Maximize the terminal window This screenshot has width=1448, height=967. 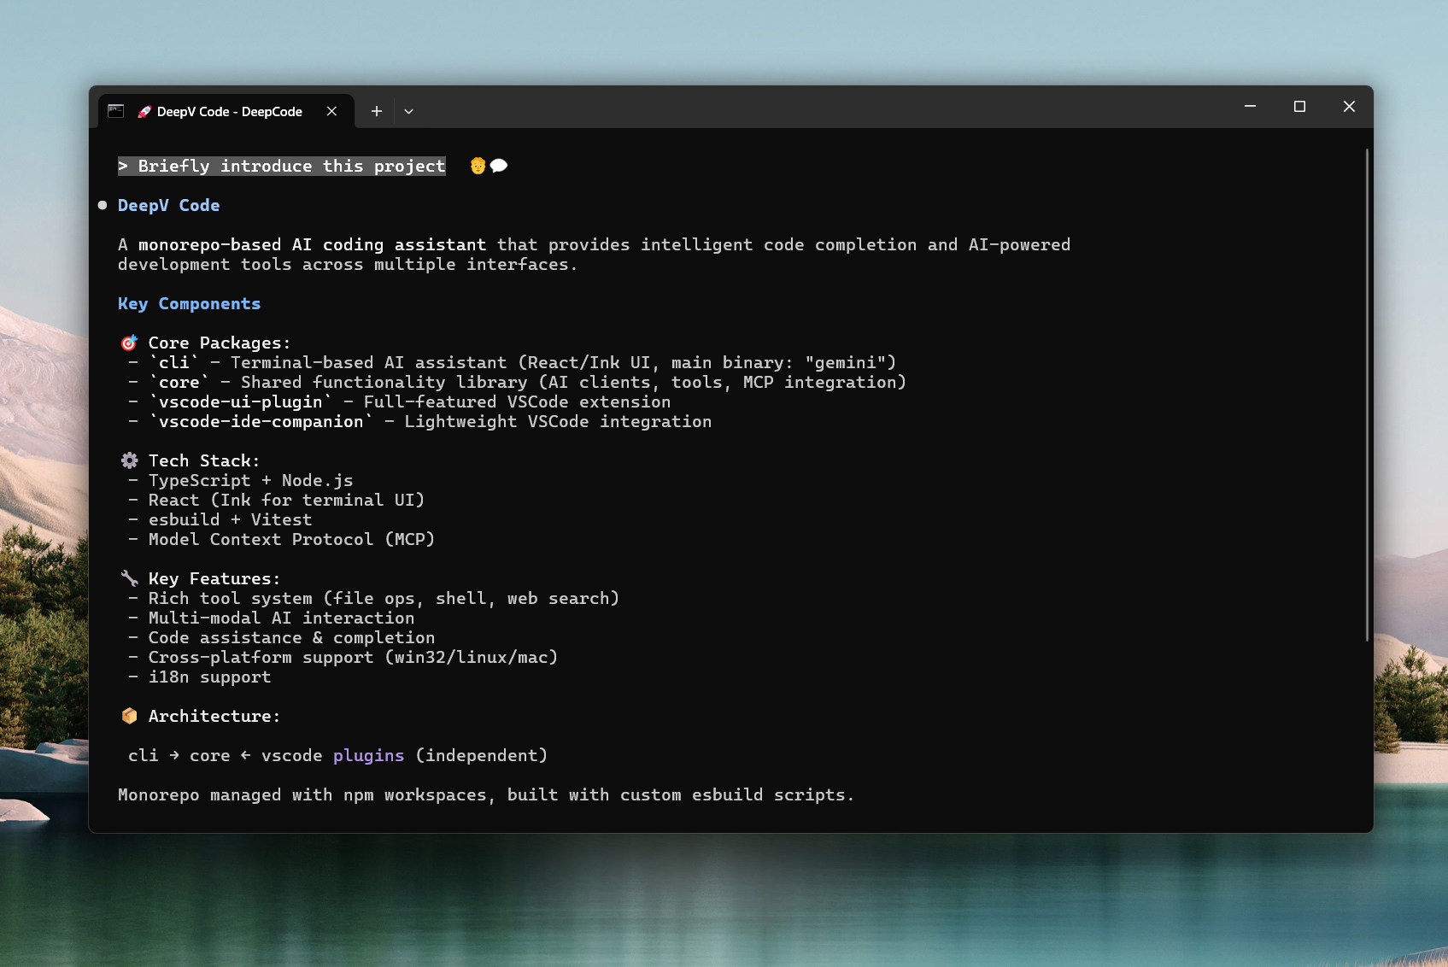[x=1300, y=106]
